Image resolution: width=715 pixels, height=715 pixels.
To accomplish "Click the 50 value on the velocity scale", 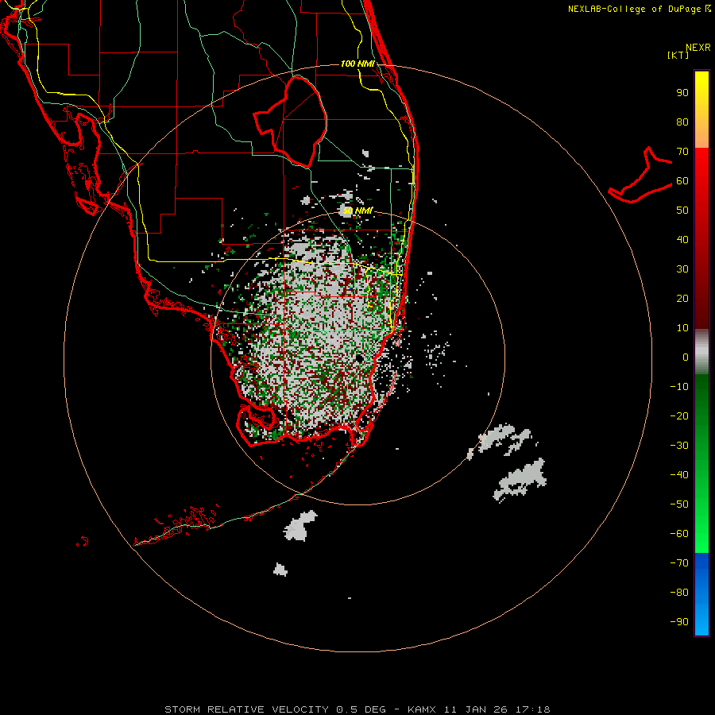I will (x=682, y=211).
